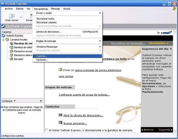Image resolution: width=178 pixels, height=139 pixels.
Task: Click the Carpetas locales label
Action: 19,40
